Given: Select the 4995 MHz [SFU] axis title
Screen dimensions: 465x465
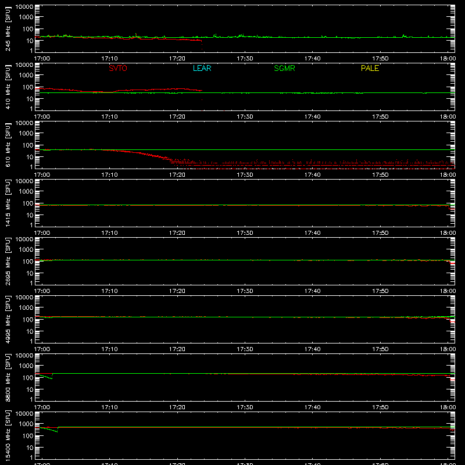Looking at the screenshot, I should (x=8, y=319).
